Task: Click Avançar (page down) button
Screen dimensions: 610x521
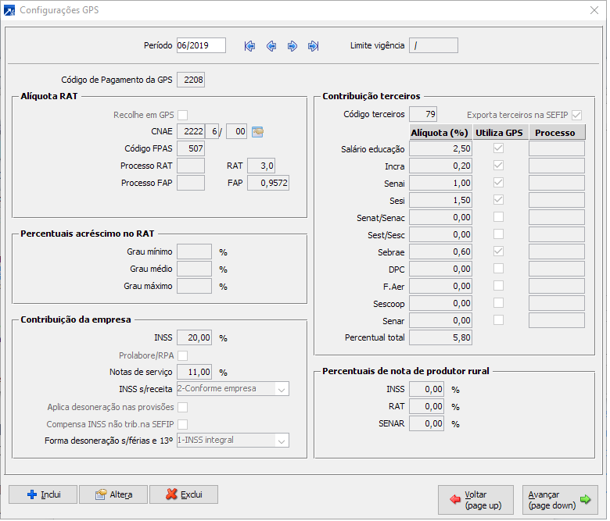Action: [x=560, y=499]
